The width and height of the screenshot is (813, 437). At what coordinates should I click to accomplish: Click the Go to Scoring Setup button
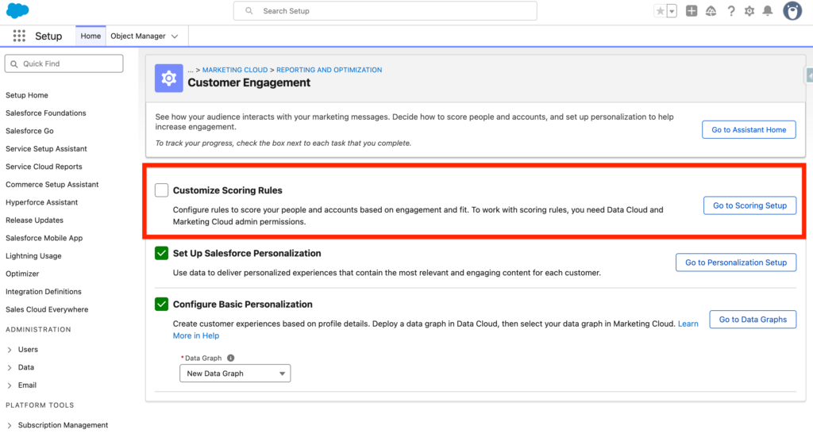click(749, 205)
